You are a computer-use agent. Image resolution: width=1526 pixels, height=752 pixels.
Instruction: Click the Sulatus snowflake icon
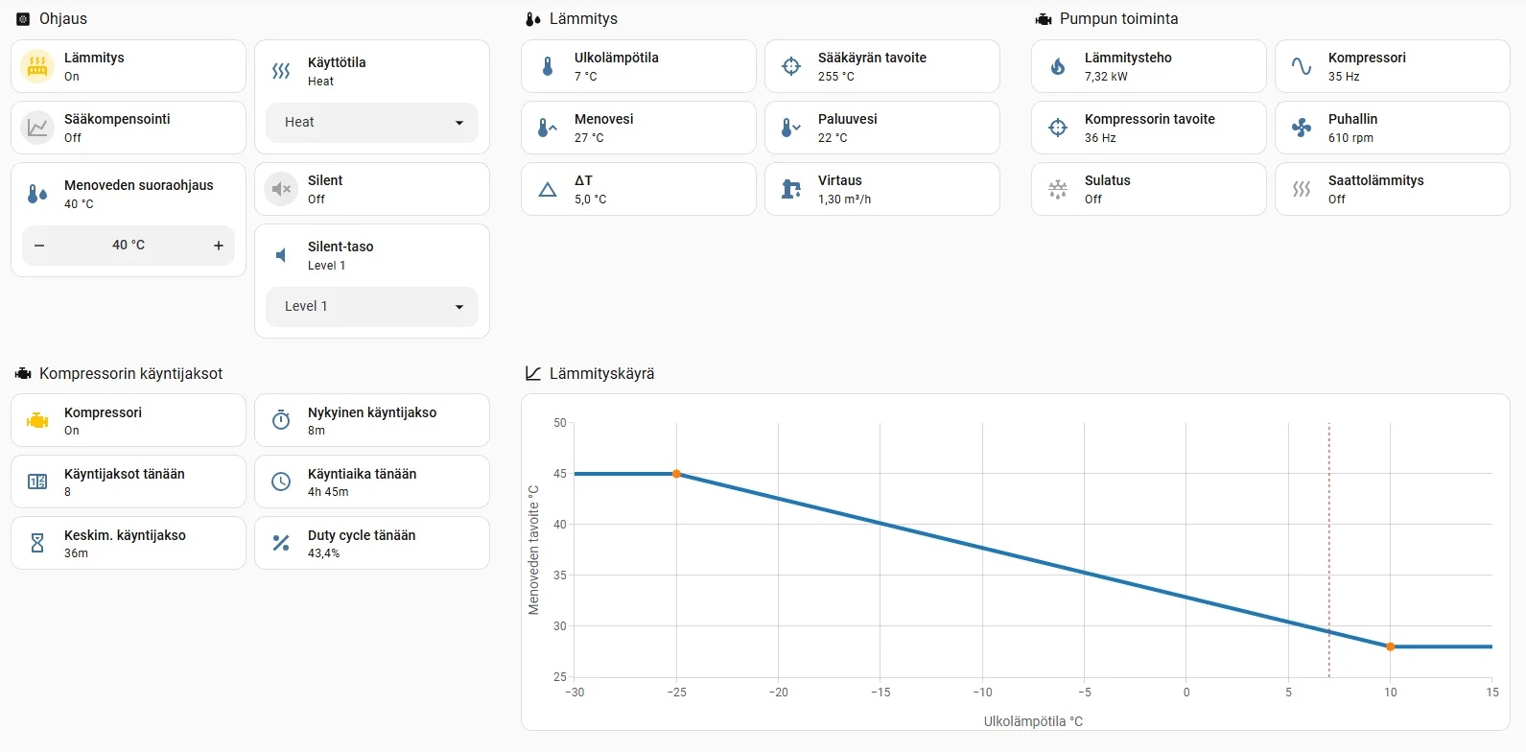(x=1058, y=189)
